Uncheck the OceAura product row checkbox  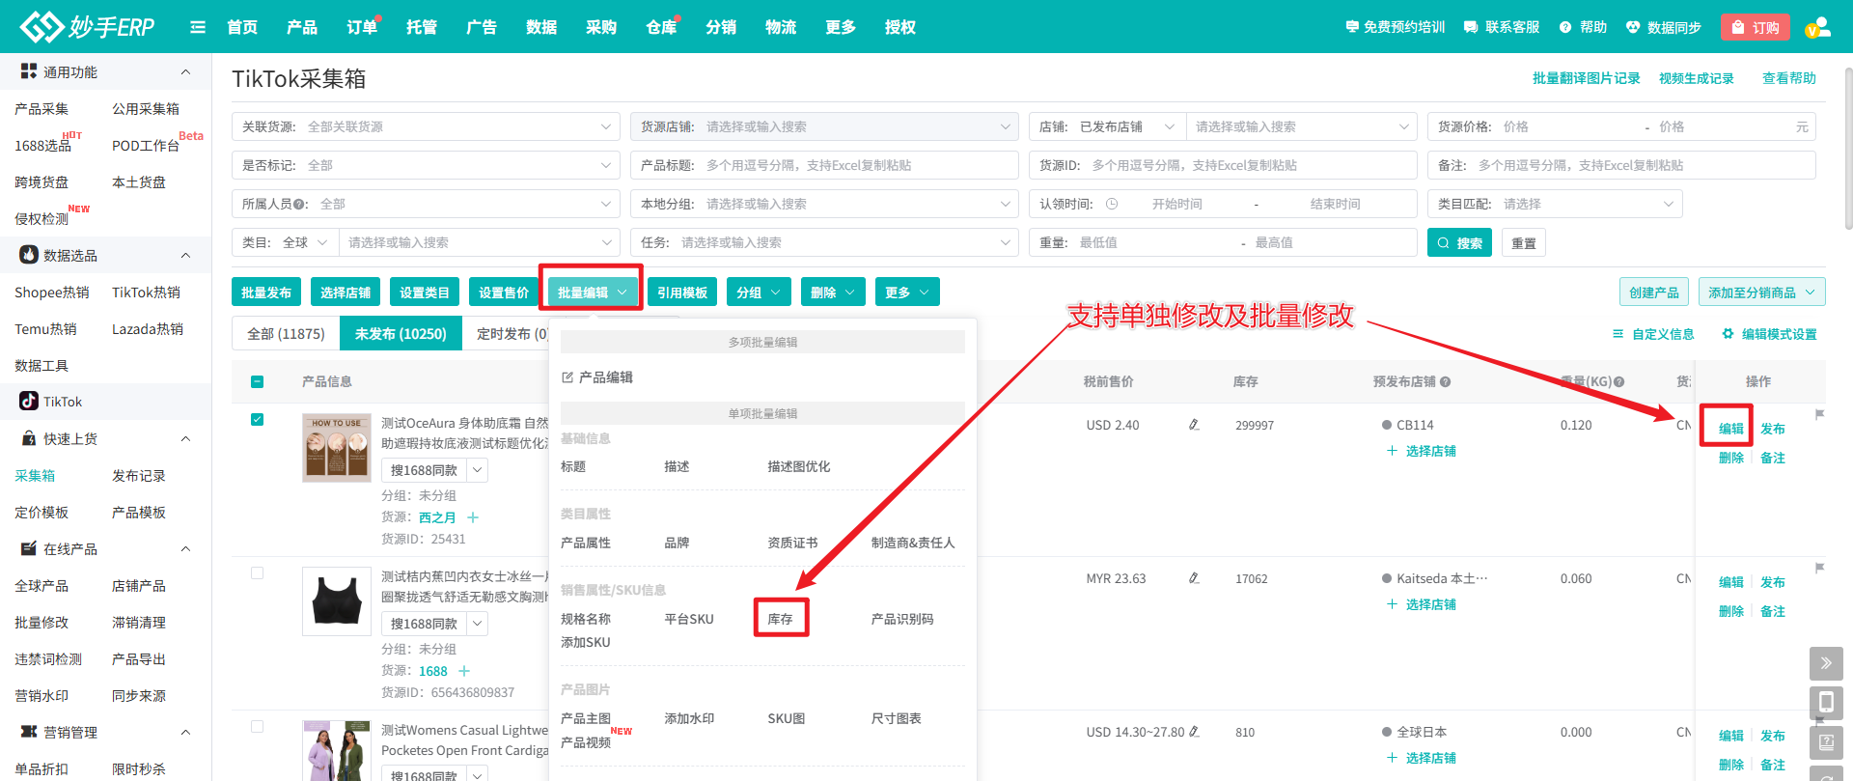(257, 419)
